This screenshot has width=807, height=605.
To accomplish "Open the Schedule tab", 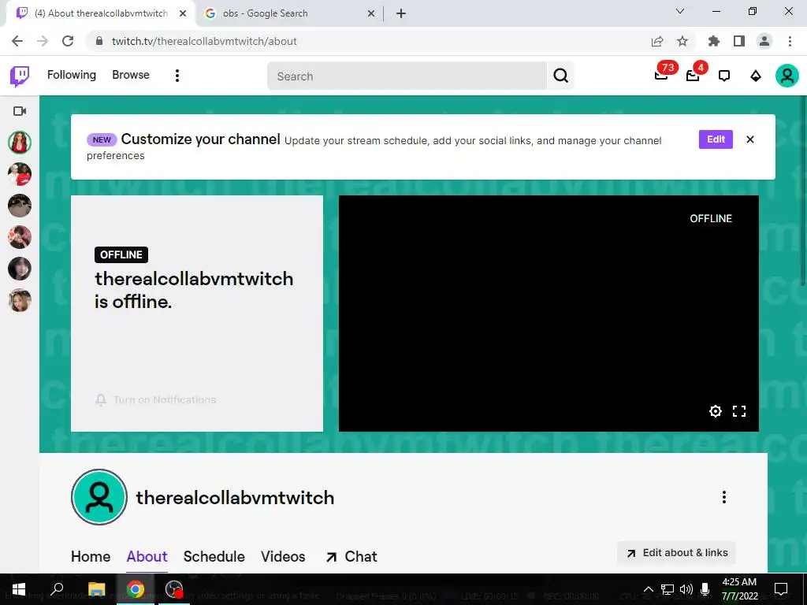I will (x=214, y=557).
